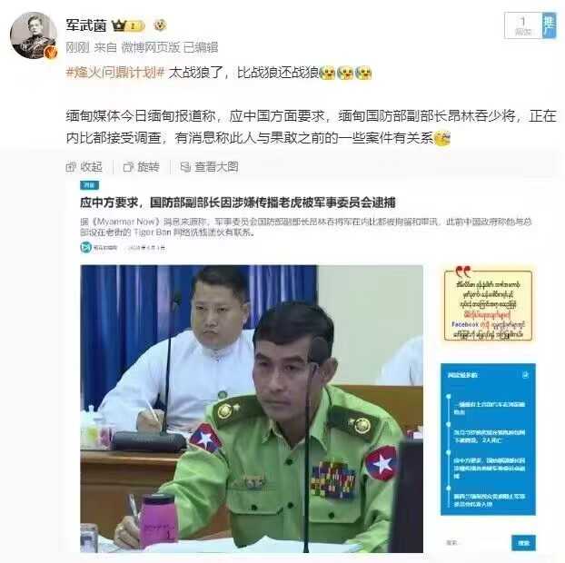This screenshot has width=565, height=563.
Task: Click the gold crown membership badge
Action: (128, 25)
